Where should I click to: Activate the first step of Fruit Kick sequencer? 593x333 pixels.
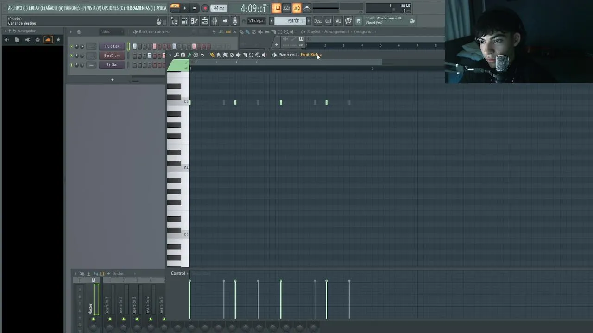pyautogui.click(x=135, y=46)
